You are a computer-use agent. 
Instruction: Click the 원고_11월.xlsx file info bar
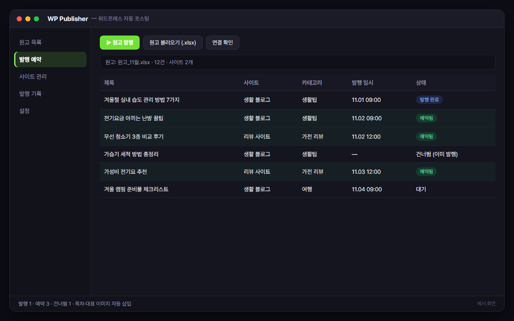coord(298,62)
